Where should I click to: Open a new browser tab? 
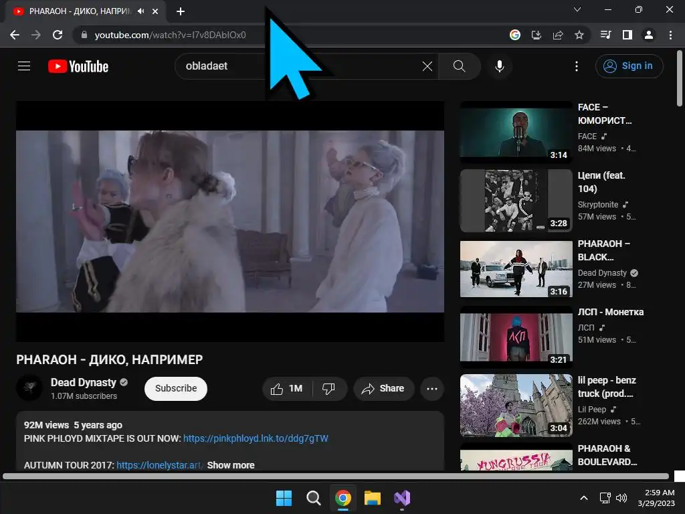point(181,11)
